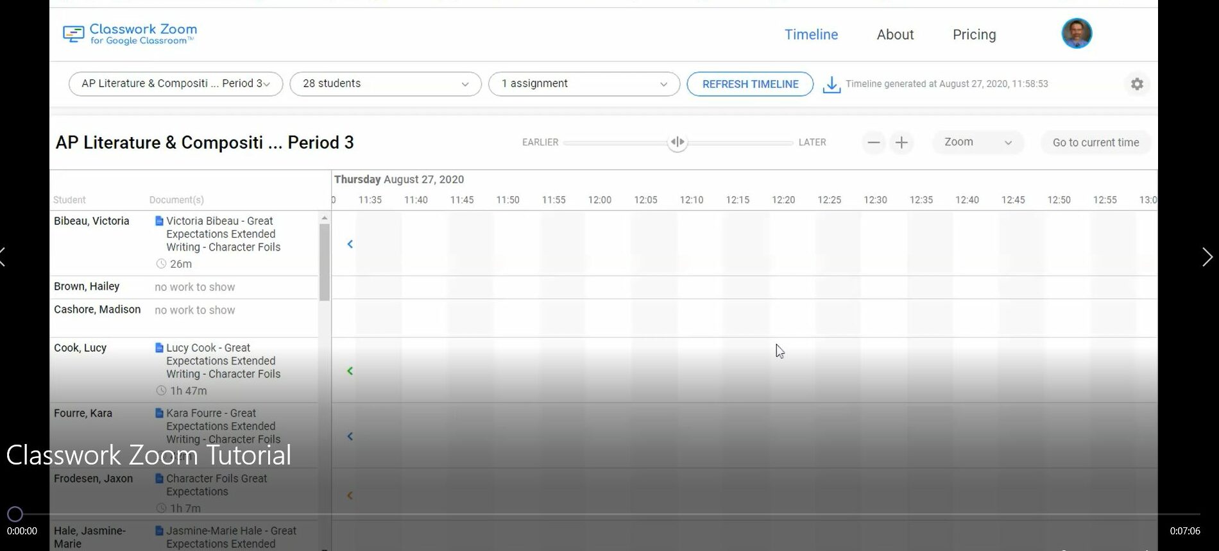Click the doc icon beside Character Foils document
The height and width of the screenshot is (551, 1219).
tap(159, 479)
